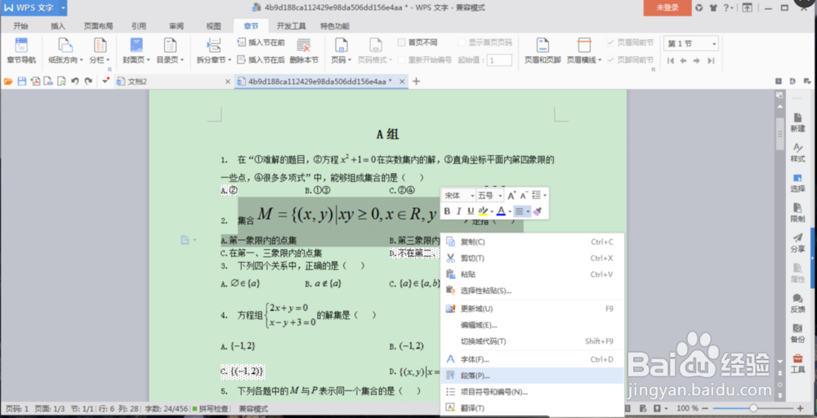
Task: Open 选择 in the right sidebar
Action: click(x=797, y=183)
